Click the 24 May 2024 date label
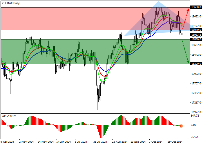Viewport: 203px width, 145px height. click(x=46, y=142)
